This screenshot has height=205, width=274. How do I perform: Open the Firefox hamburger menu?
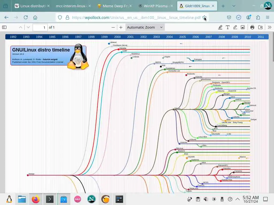point(268,17)
